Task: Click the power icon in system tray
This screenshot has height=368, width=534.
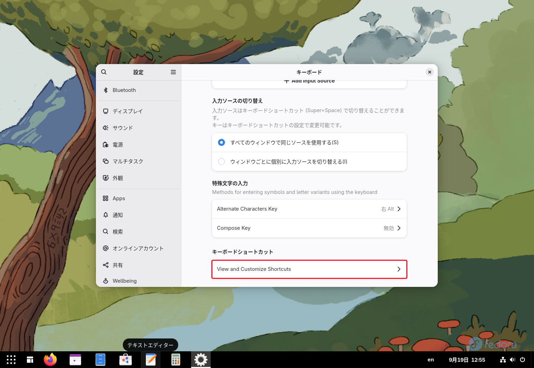Action: [x=522, y=360]
